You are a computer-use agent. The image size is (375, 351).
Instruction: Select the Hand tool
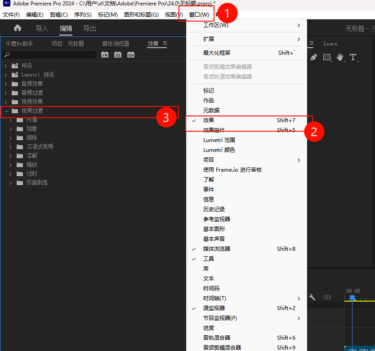[x=340, y=58]
